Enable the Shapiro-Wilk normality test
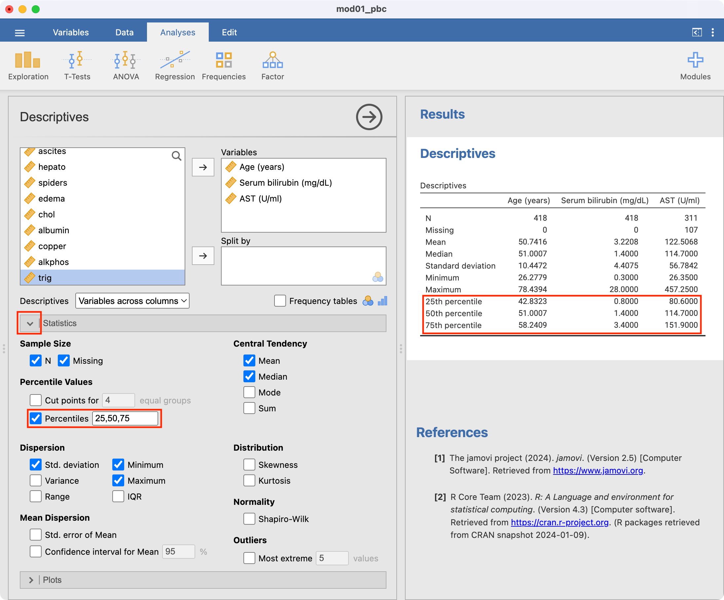Image resolution: width=724 pixels, height=600 pixels. [x=249, y=519]
